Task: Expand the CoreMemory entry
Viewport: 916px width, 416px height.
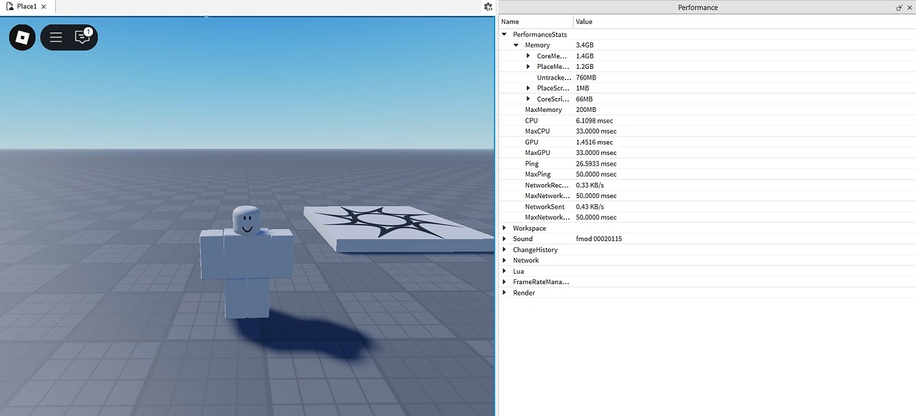Action: pos(528,56)
